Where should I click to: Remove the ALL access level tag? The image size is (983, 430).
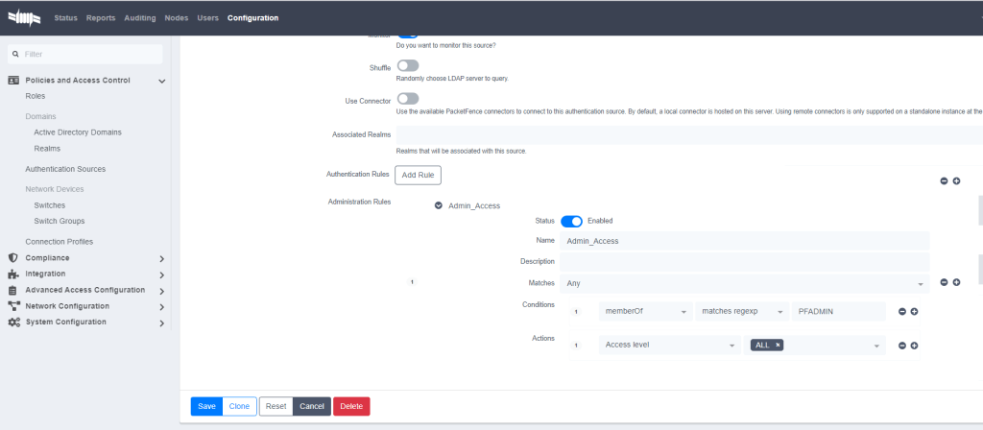tap(778, 346)
